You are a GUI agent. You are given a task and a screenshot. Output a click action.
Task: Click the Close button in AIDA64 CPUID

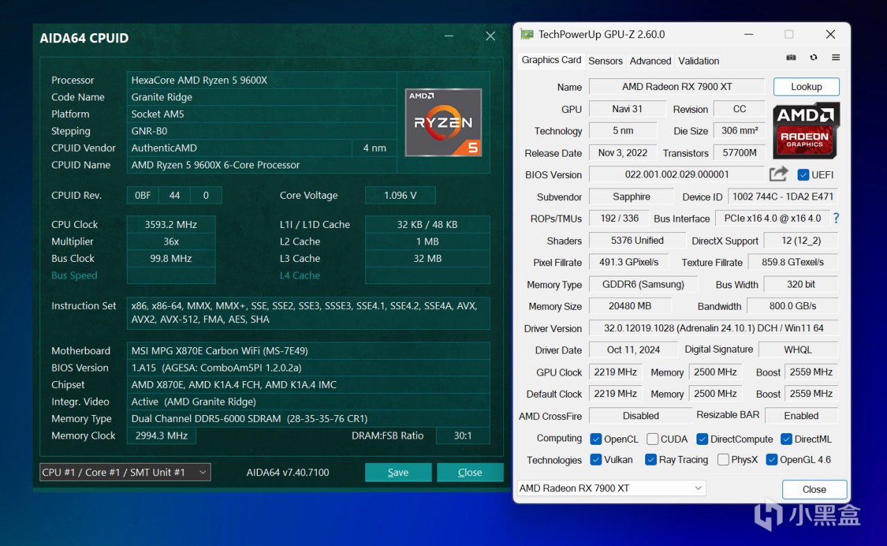[x=470, y=473]
